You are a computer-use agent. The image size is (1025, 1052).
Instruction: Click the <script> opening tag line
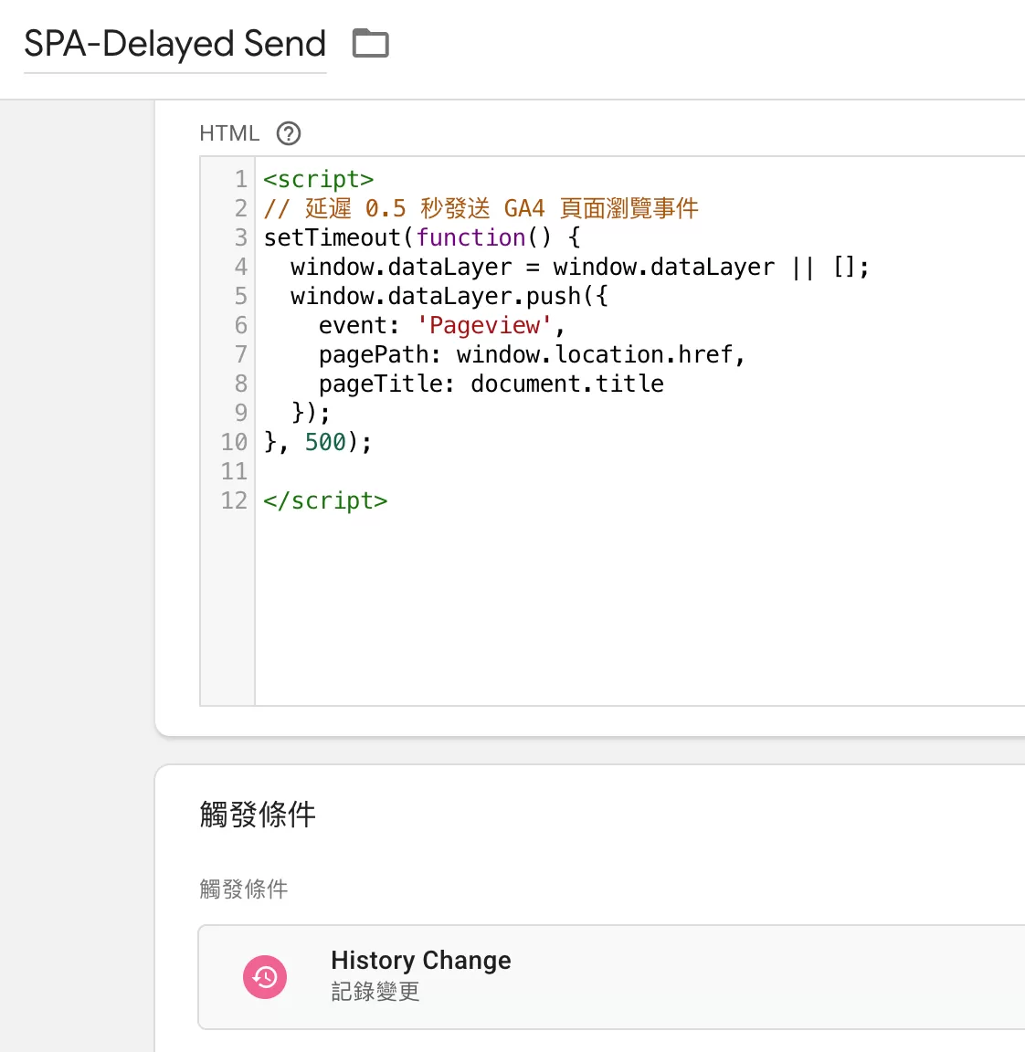(x=318, y=179)
